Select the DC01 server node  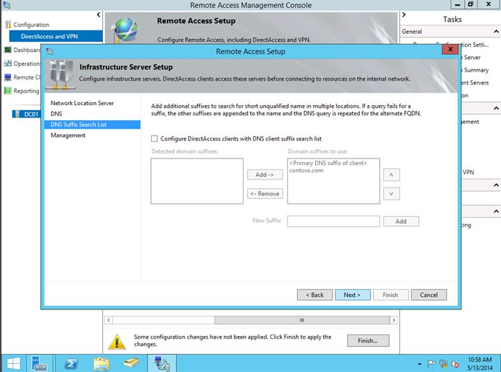[x=26, y=114]
